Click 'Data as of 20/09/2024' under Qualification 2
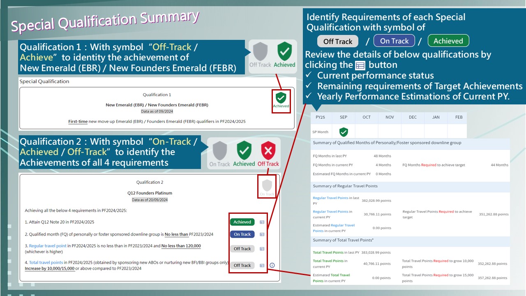Viewport: 526px width, 296px height. (x=150, y=200)
